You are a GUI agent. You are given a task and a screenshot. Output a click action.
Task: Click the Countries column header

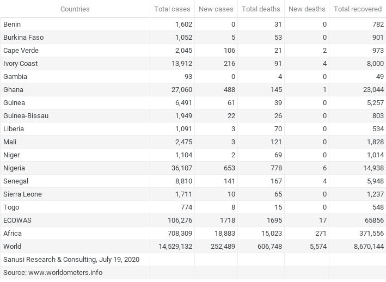[x=75, y=9]
